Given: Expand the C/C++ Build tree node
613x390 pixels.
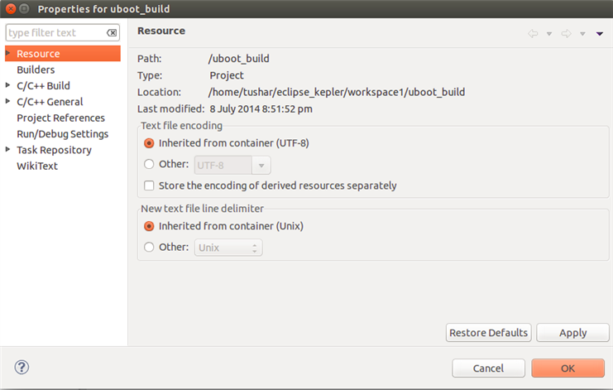Looking at the screenshot, I should [x=8, y=85].
